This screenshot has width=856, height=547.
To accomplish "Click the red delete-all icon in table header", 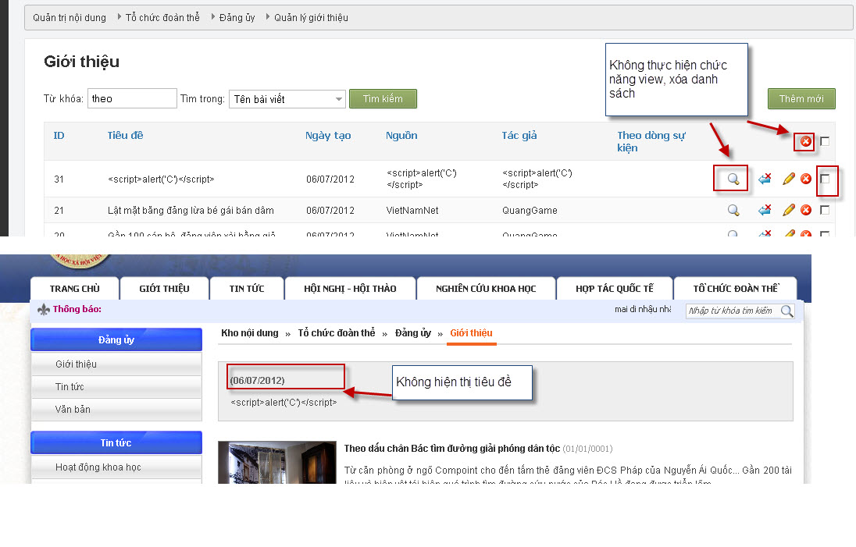I will pos(805,141).
